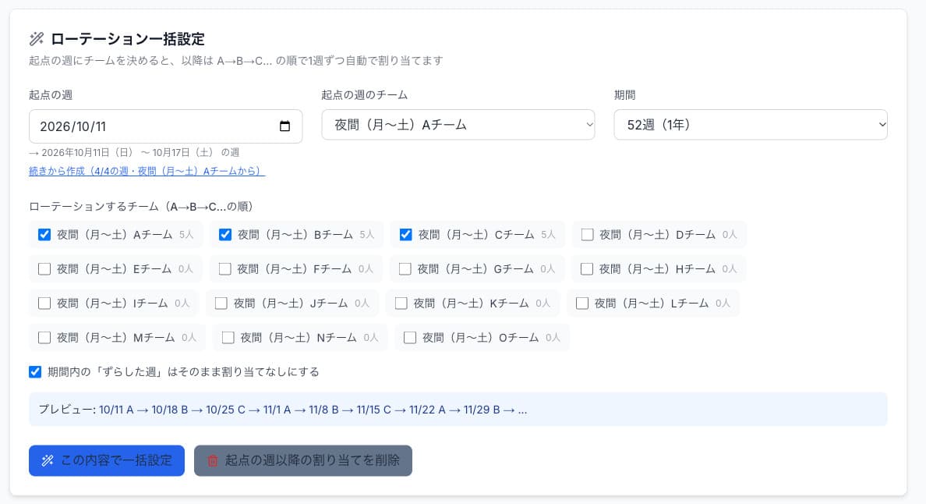Click the start week date field 2026/10/11
This screenshot has width=926, height=504.
point(165,126)
